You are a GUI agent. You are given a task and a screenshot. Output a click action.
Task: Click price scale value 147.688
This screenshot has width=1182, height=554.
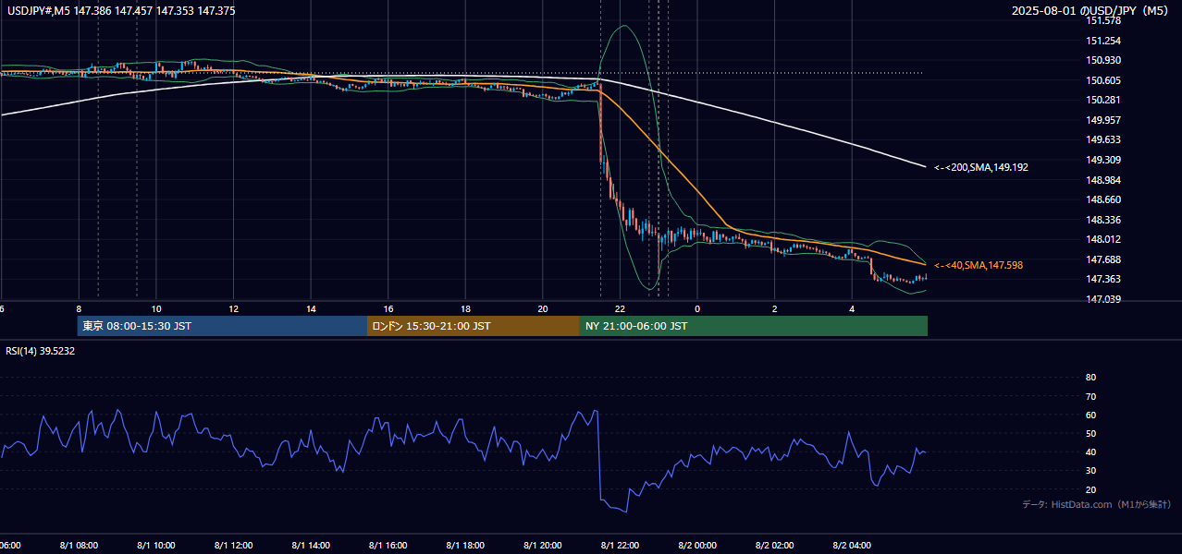click(1103, 259)
